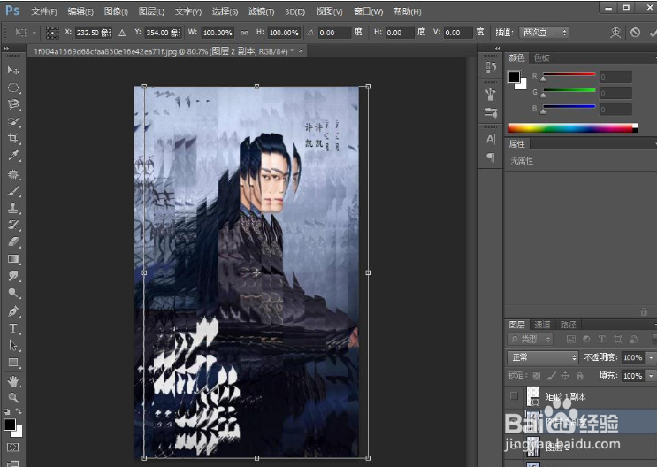Click the reference point location grid
This screenshot has height=467, width=657.
(52, 33)
